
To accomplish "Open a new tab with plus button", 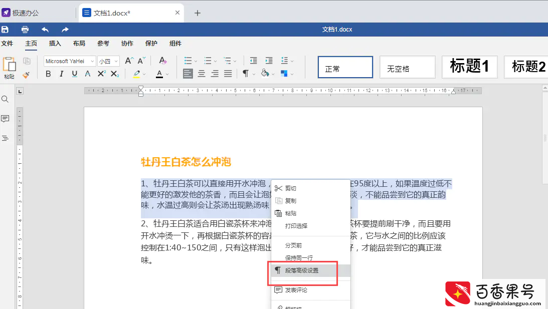I will point(198,13).
